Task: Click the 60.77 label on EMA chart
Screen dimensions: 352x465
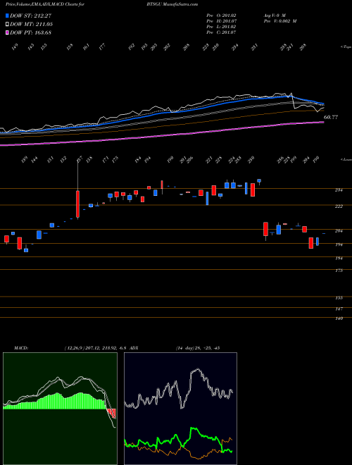Action: click(x=331, y=118)
